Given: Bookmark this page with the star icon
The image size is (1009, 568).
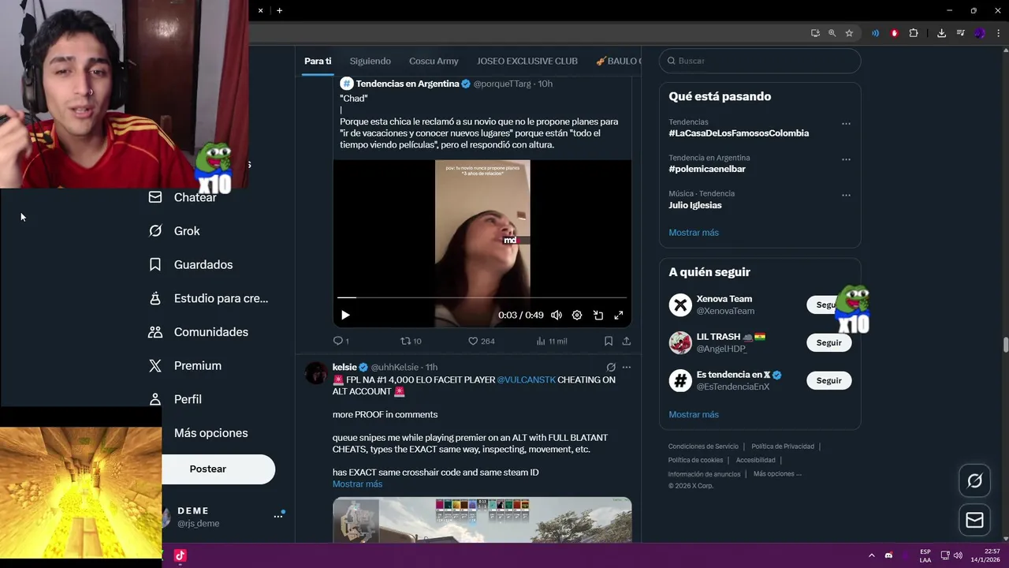Looking at the screenshot, I should pyautogui.click(x=849, y=33).
